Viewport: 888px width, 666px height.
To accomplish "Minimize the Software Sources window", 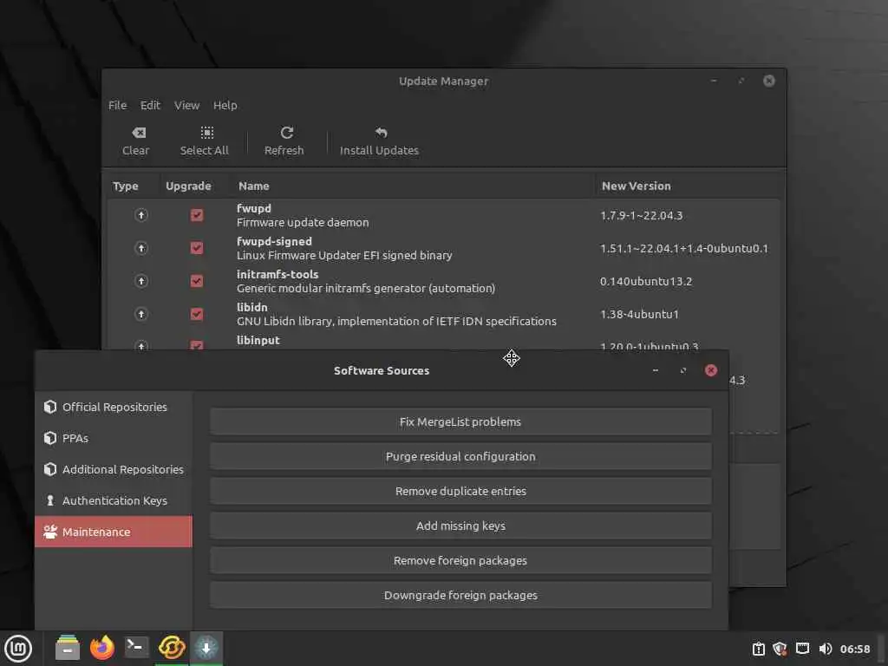I will 656,370.
